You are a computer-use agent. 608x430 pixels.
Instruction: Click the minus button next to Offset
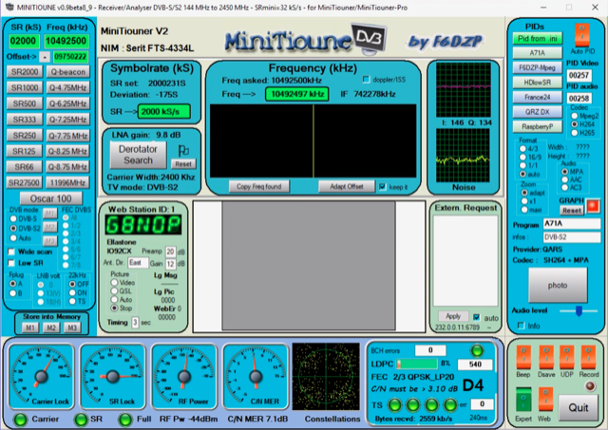[x=45, y=57]
